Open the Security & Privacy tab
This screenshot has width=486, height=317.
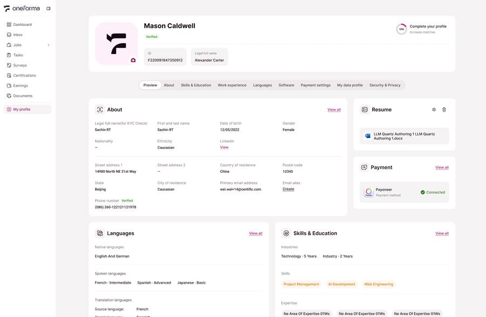pos(385,85)
